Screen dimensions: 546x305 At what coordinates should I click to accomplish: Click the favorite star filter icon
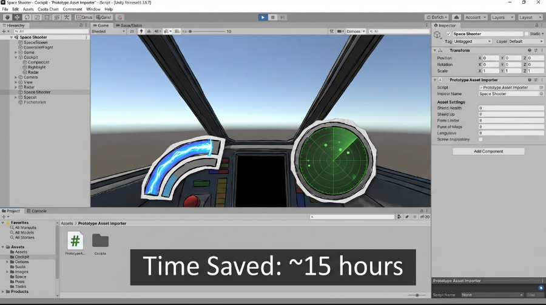(415, 217)
